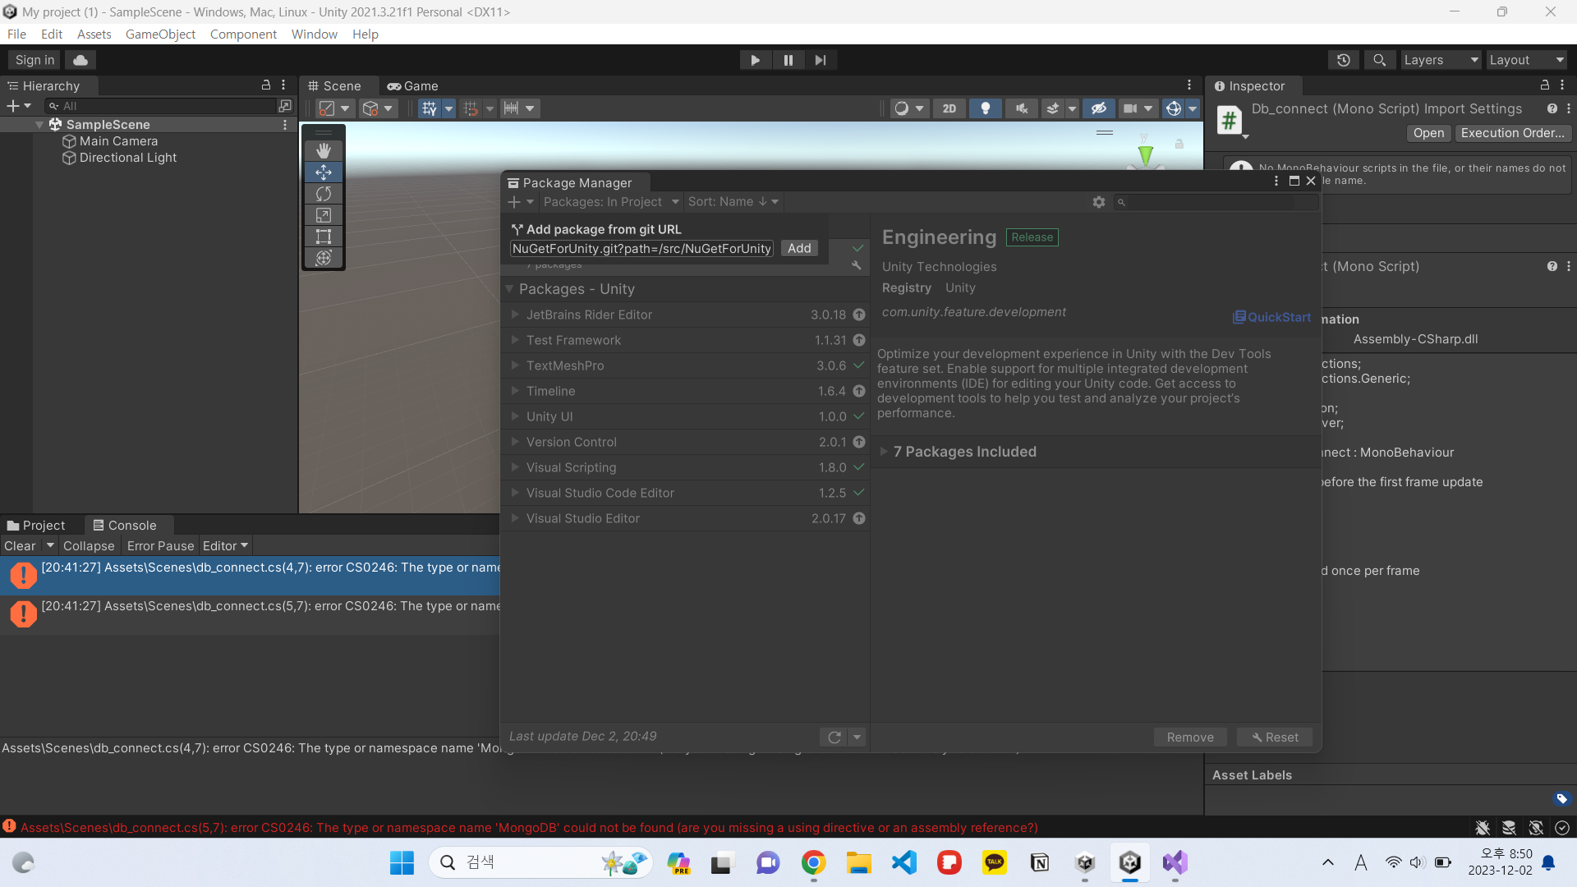Step forward one frame
The height and width of the screenshot is (887, 1577).
point(821,60)
